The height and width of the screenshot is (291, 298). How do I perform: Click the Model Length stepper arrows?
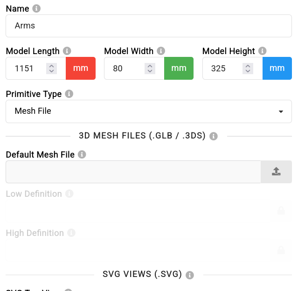point(51,69)
